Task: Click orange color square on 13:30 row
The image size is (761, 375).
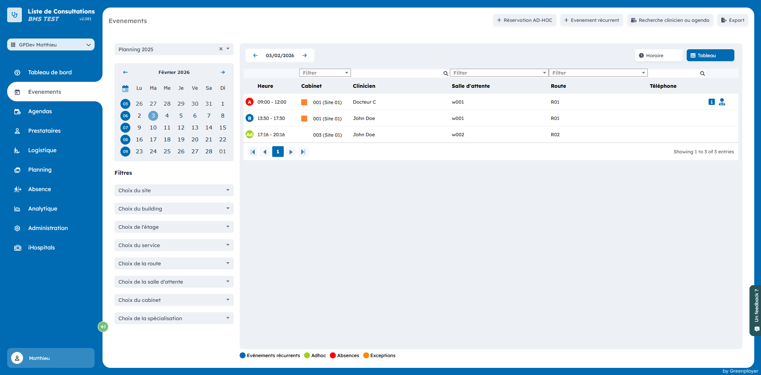Action: (x=304, y=118)
